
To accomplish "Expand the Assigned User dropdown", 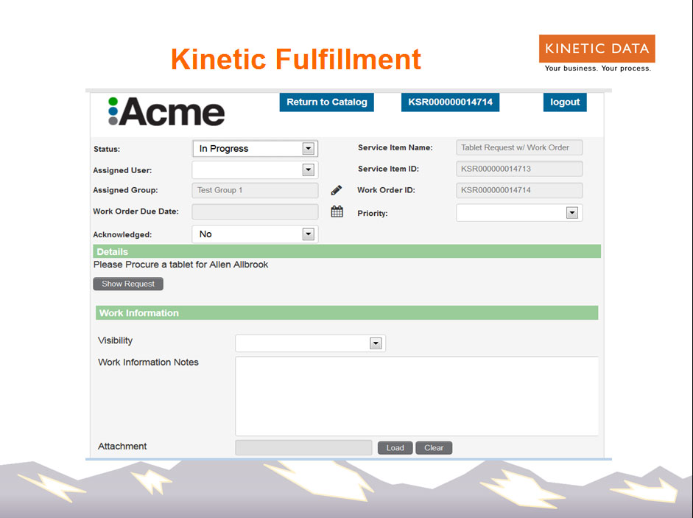I will tap(255, 170).
